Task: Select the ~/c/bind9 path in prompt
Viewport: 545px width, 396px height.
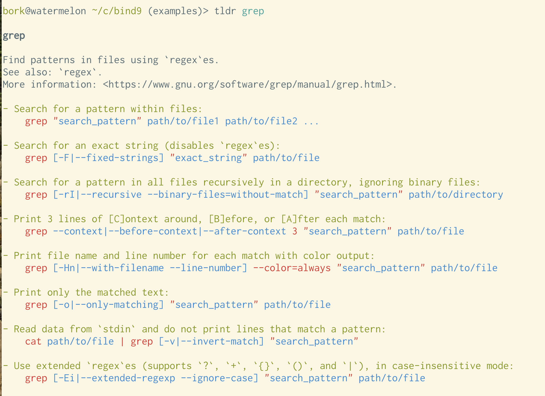Action: (117, 11)
